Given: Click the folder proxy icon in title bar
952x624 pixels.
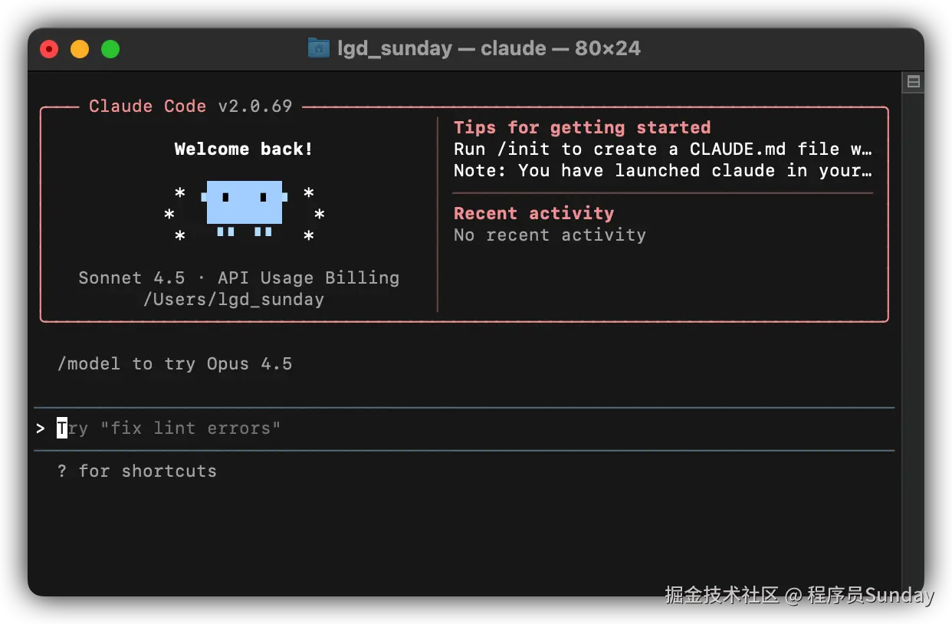Looking at the screenshot, I should point(318,48).
